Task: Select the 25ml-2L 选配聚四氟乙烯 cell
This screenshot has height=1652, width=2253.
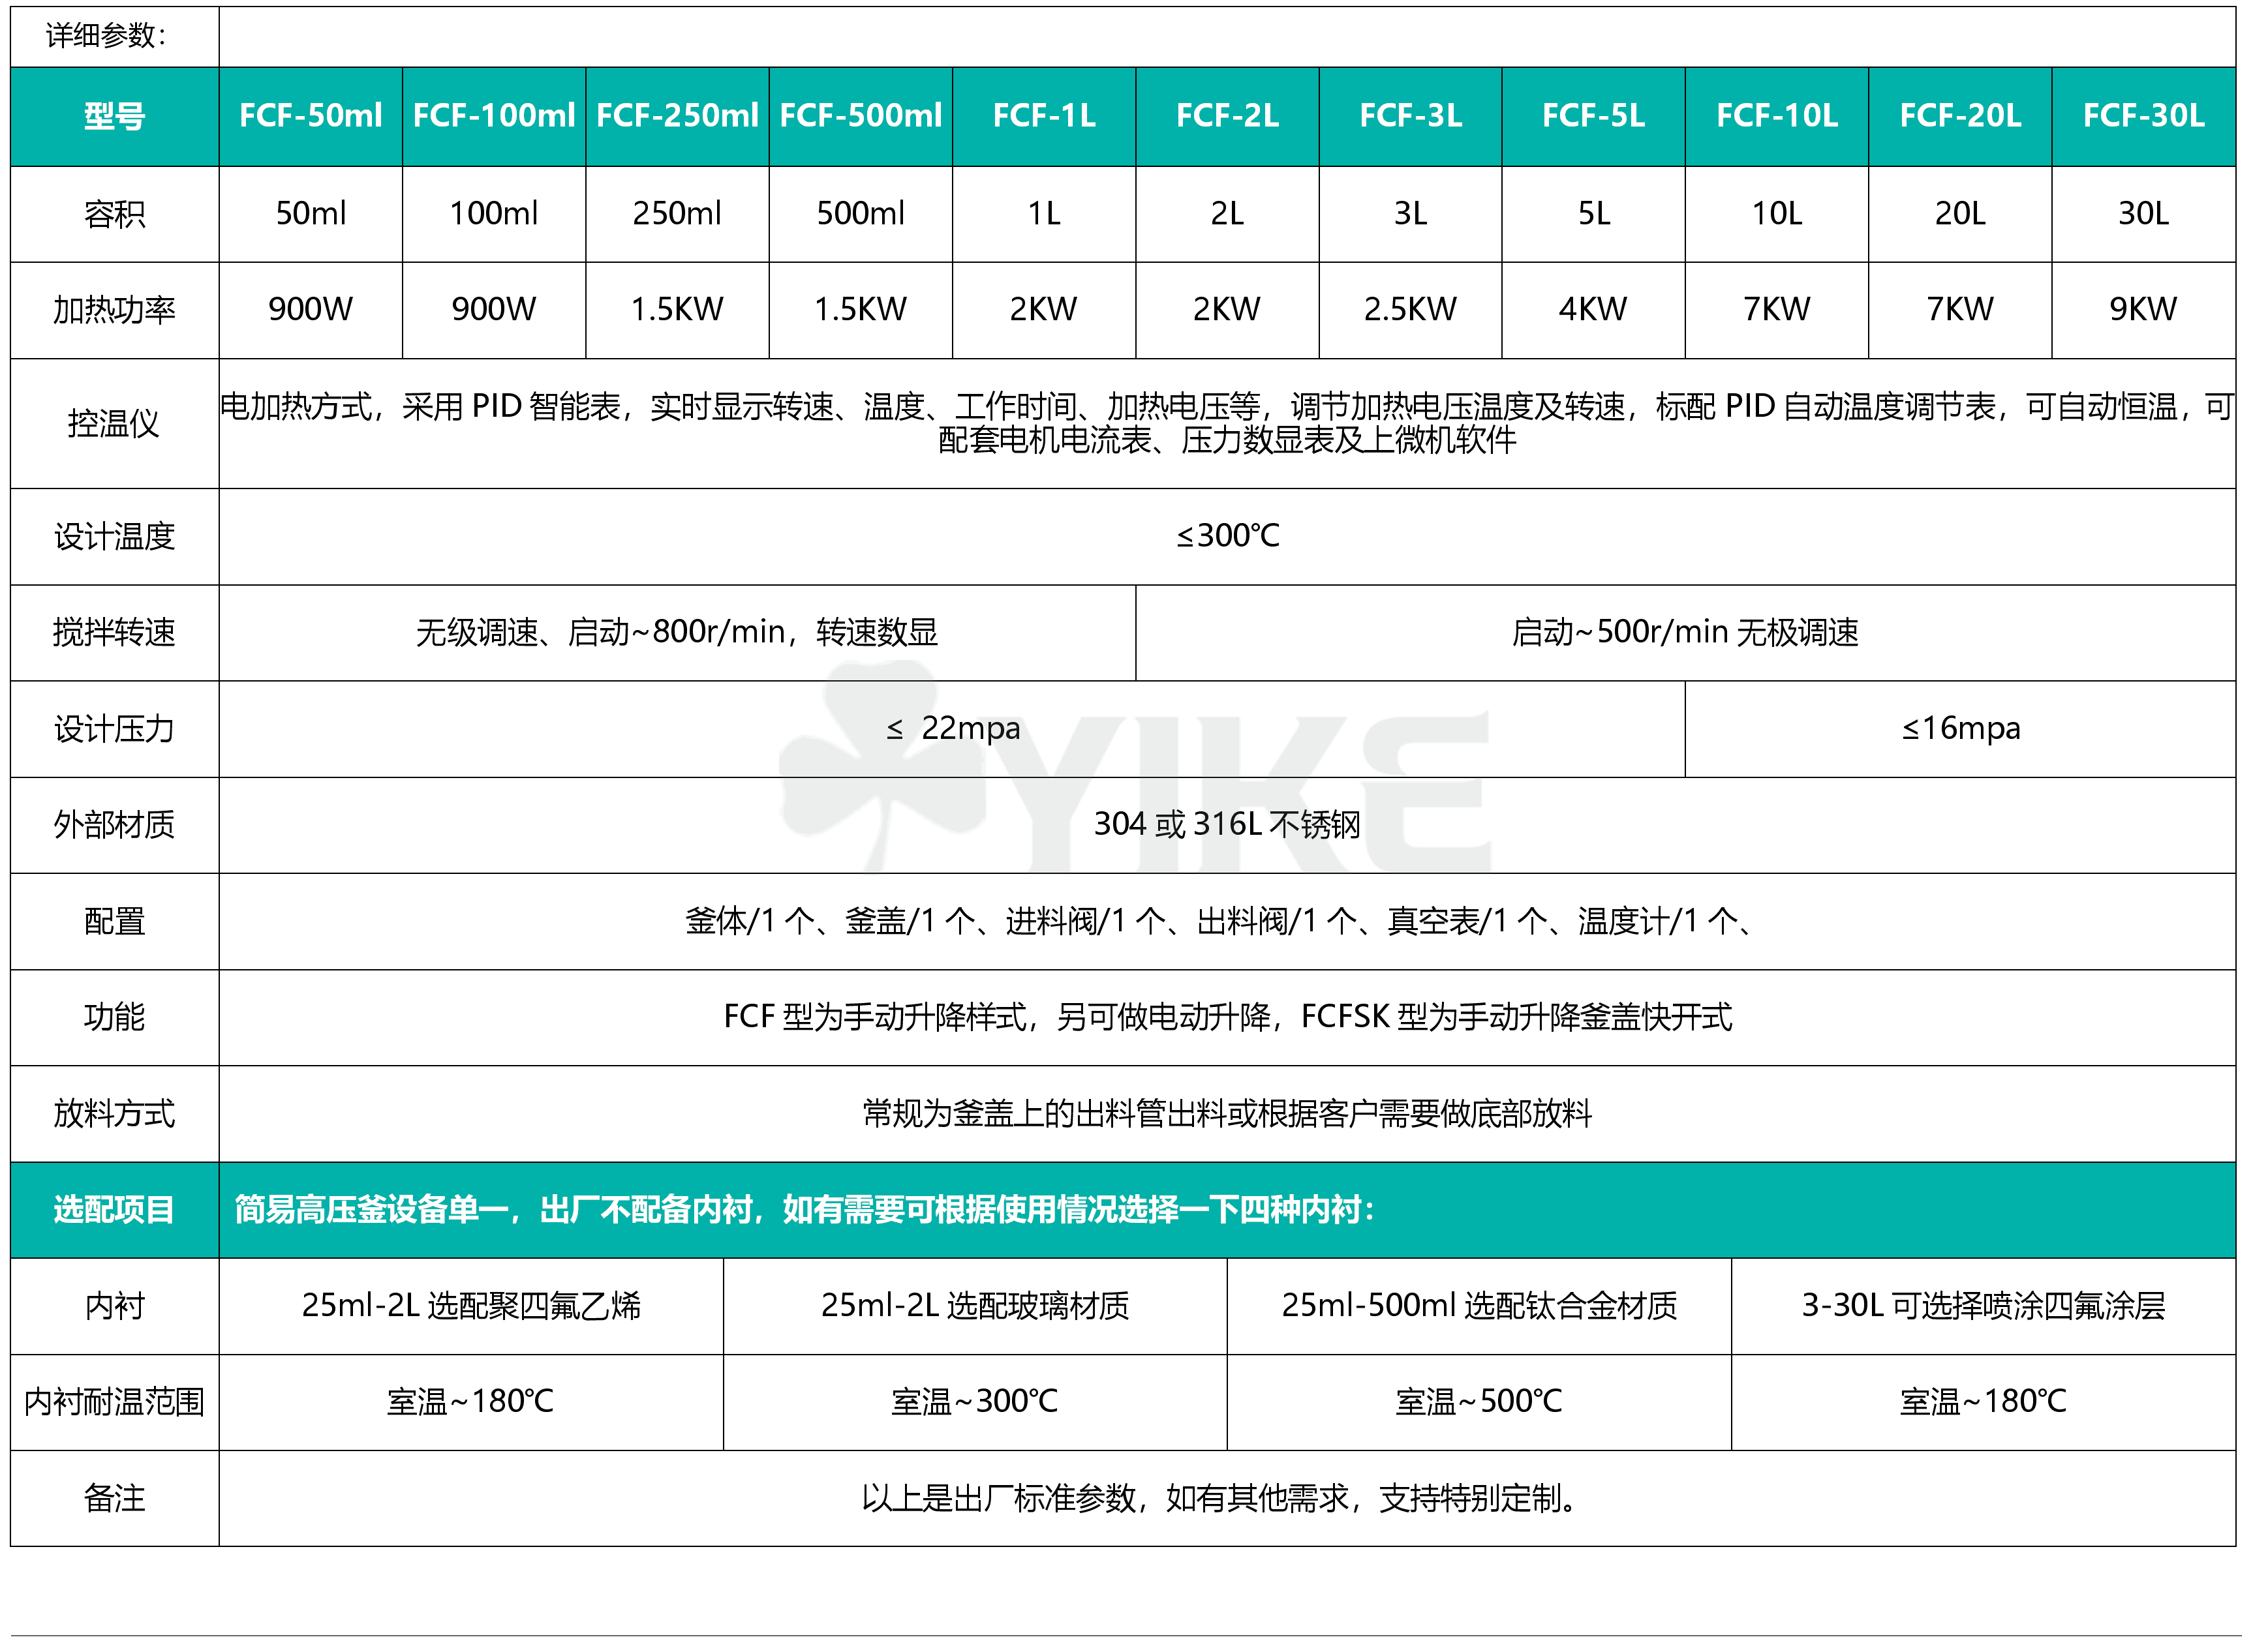Action: (470, 1306)
